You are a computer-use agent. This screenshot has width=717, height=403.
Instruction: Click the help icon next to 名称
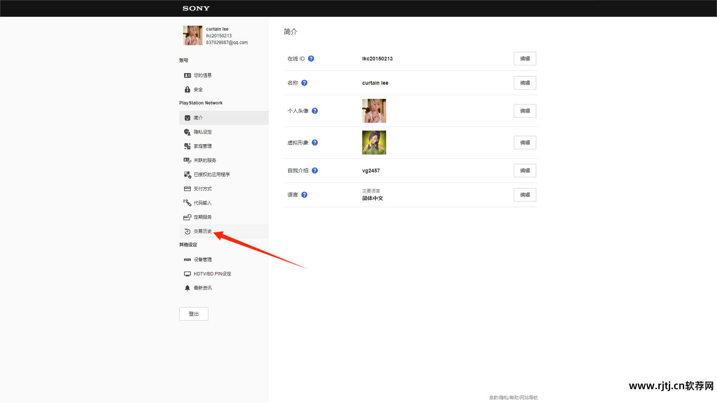pos(304,83)
